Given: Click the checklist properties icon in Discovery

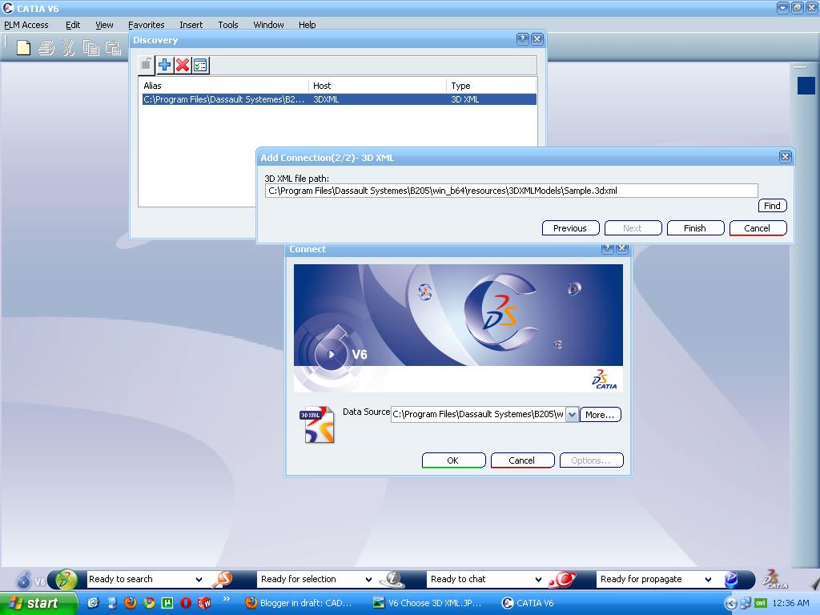Looking at the screenshot, I should click(200, 65).
